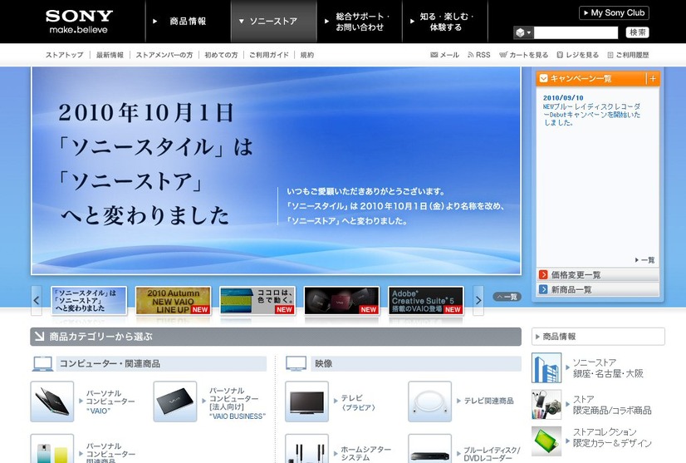The image size is (686, 463).
Task: Open ストアメンバーの方 link
Action: click(x=164, y=55)
